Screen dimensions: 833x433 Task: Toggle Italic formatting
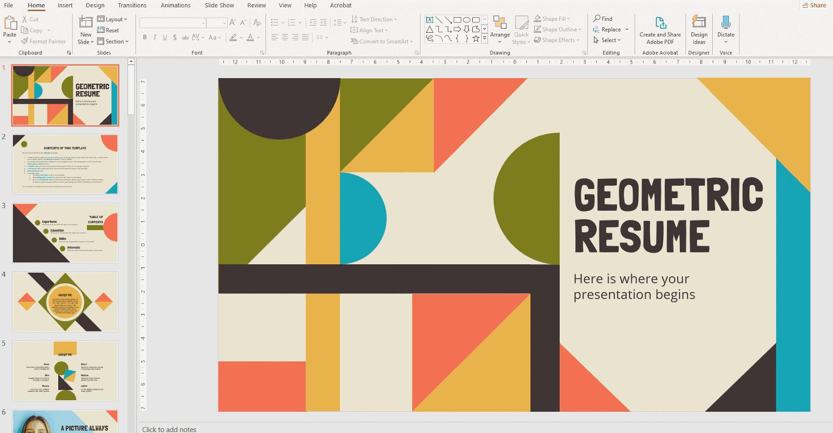[155, 37]
